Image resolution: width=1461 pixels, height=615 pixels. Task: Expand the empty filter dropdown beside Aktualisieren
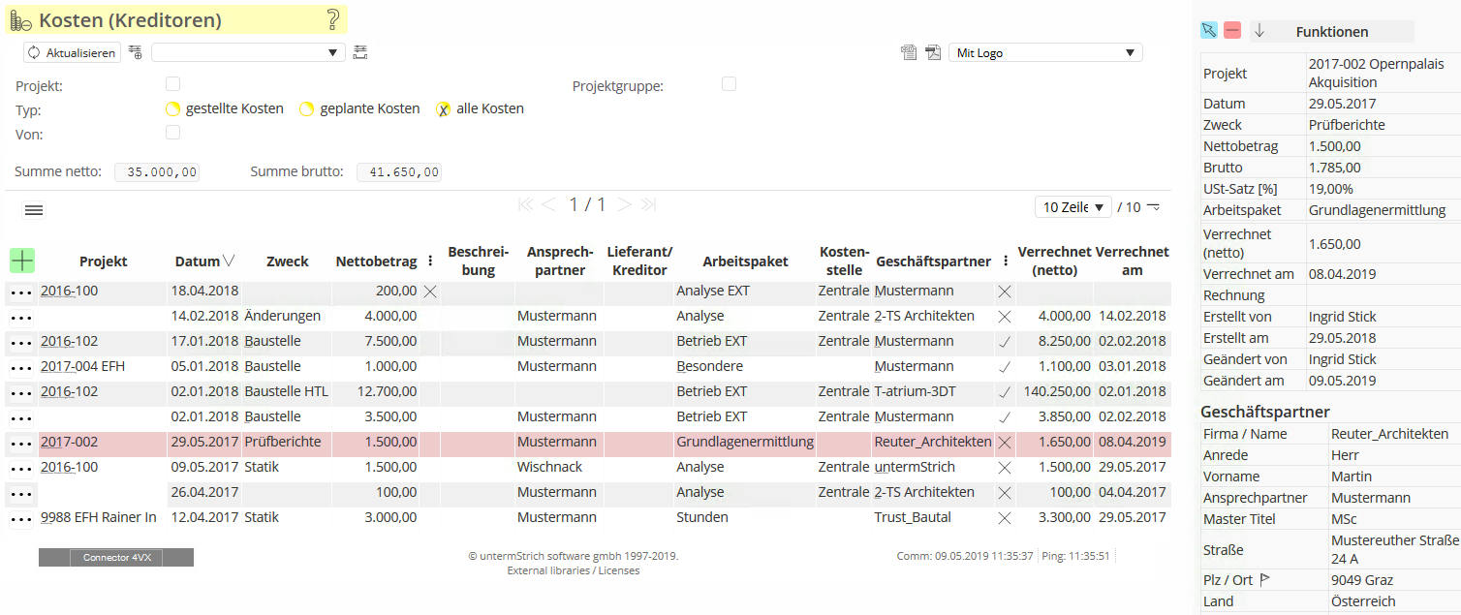click(x=248, y=52)
